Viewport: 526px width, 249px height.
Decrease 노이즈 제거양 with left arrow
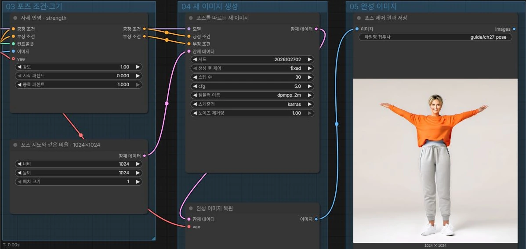(195, 113)
